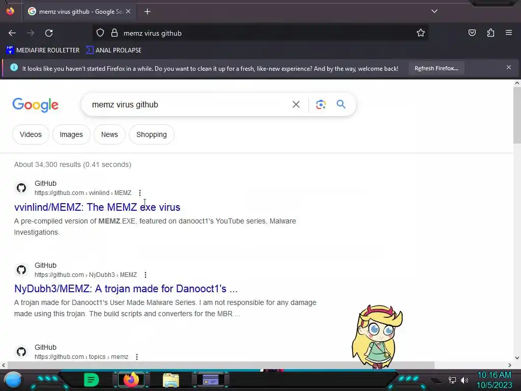Open the MEDIAFIRE ROULETTER bookmark
The height and width of the screenshot is (391, 521).
(43, 50)
